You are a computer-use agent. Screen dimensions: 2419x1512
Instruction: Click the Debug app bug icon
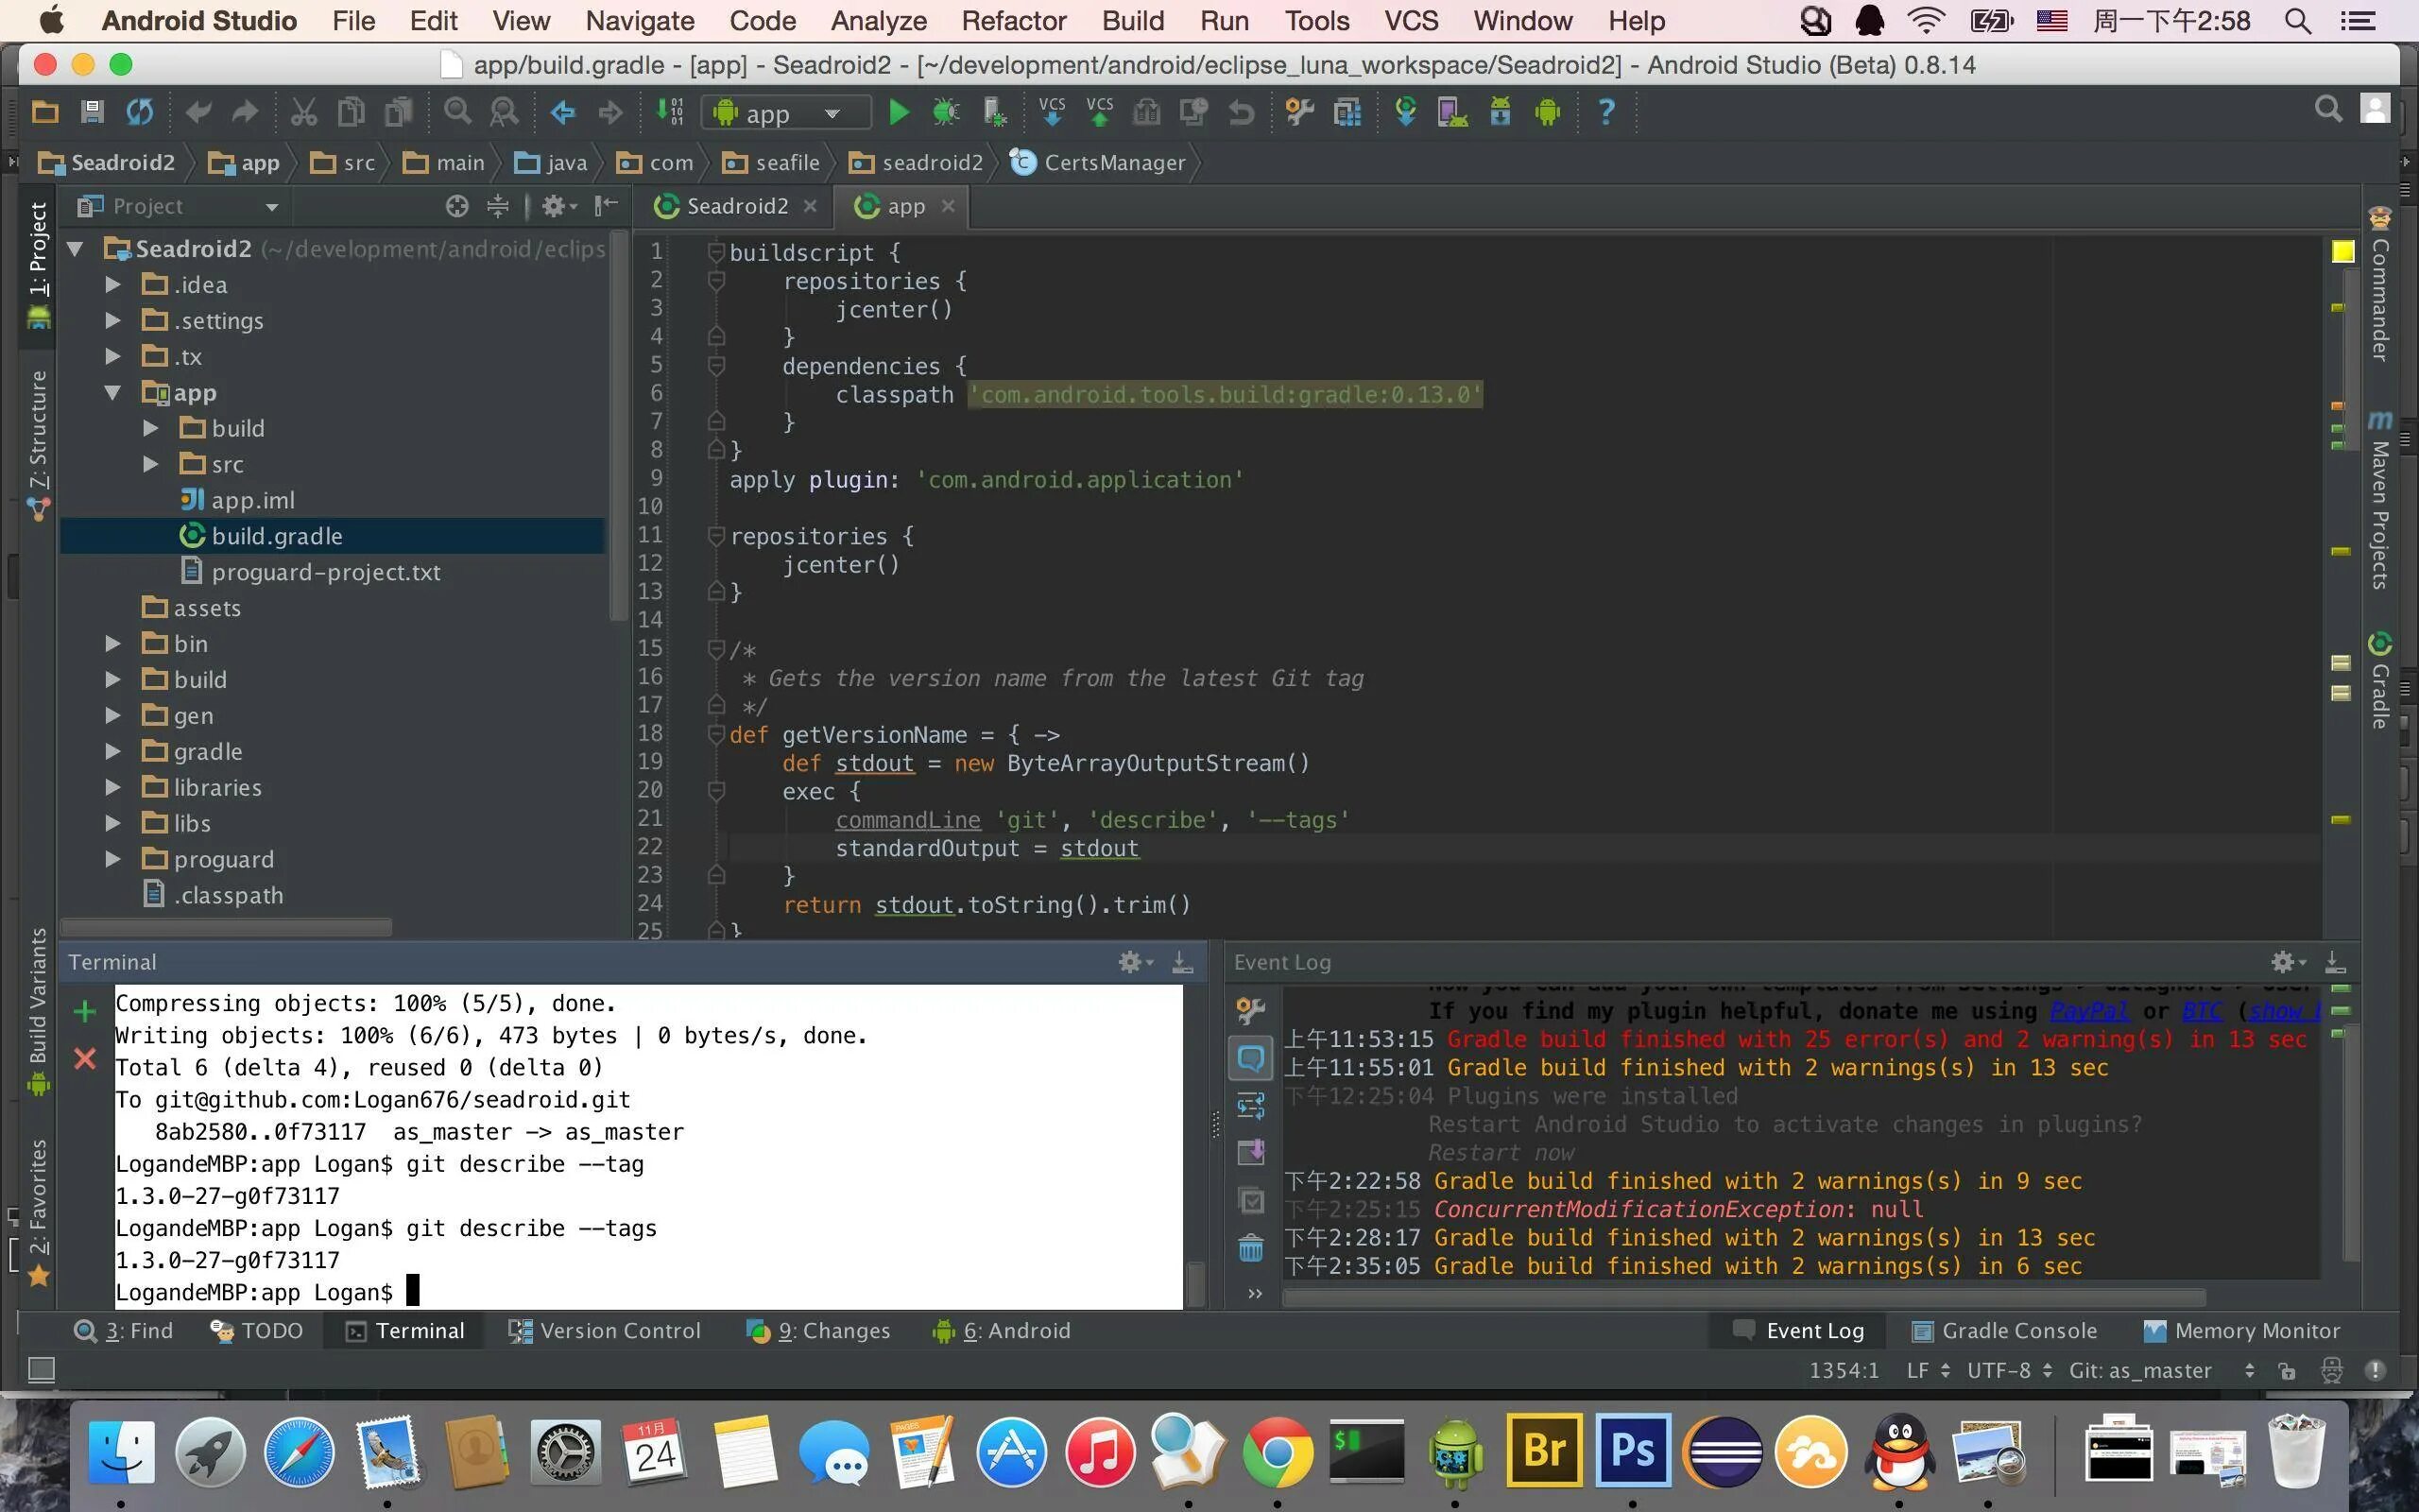click(x=945, y=112)
